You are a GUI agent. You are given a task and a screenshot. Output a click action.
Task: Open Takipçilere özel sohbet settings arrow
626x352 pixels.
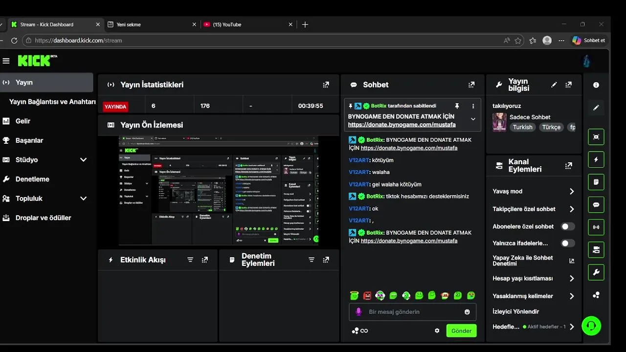[572, 209]
